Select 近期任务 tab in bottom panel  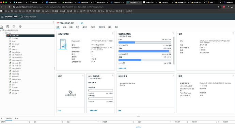tap(9, 118)
